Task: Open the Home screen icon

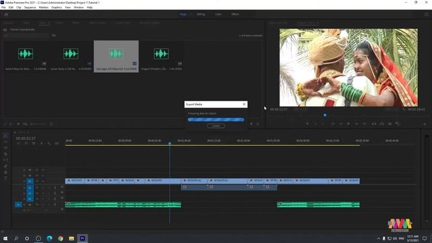Action: point(6,14)
